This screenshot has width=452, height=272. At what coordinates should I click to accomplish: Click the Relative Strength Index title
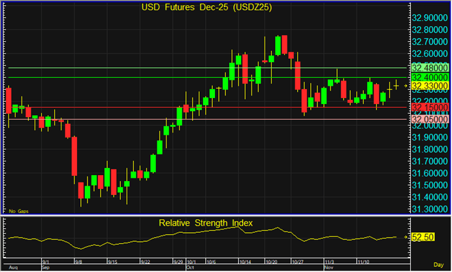[x=206, y=224]
